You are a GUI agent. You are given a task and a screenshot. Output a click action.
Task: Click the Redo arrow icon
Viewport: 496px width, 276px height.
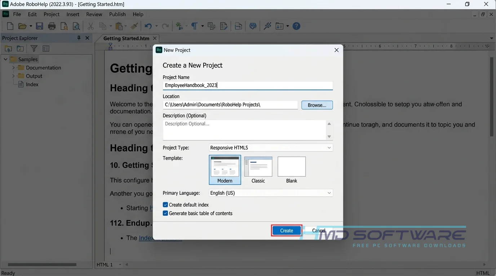pos(165,26)
